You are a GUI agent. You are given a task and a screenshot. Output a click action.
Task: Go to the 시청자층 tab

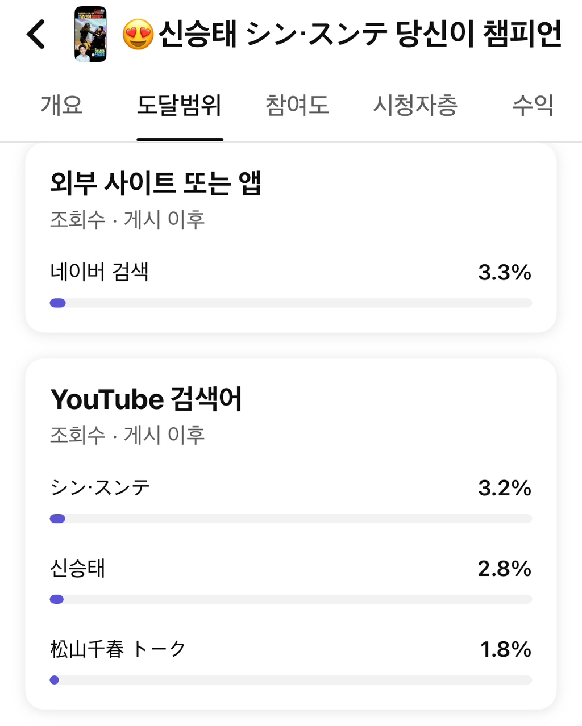(415, 105)
